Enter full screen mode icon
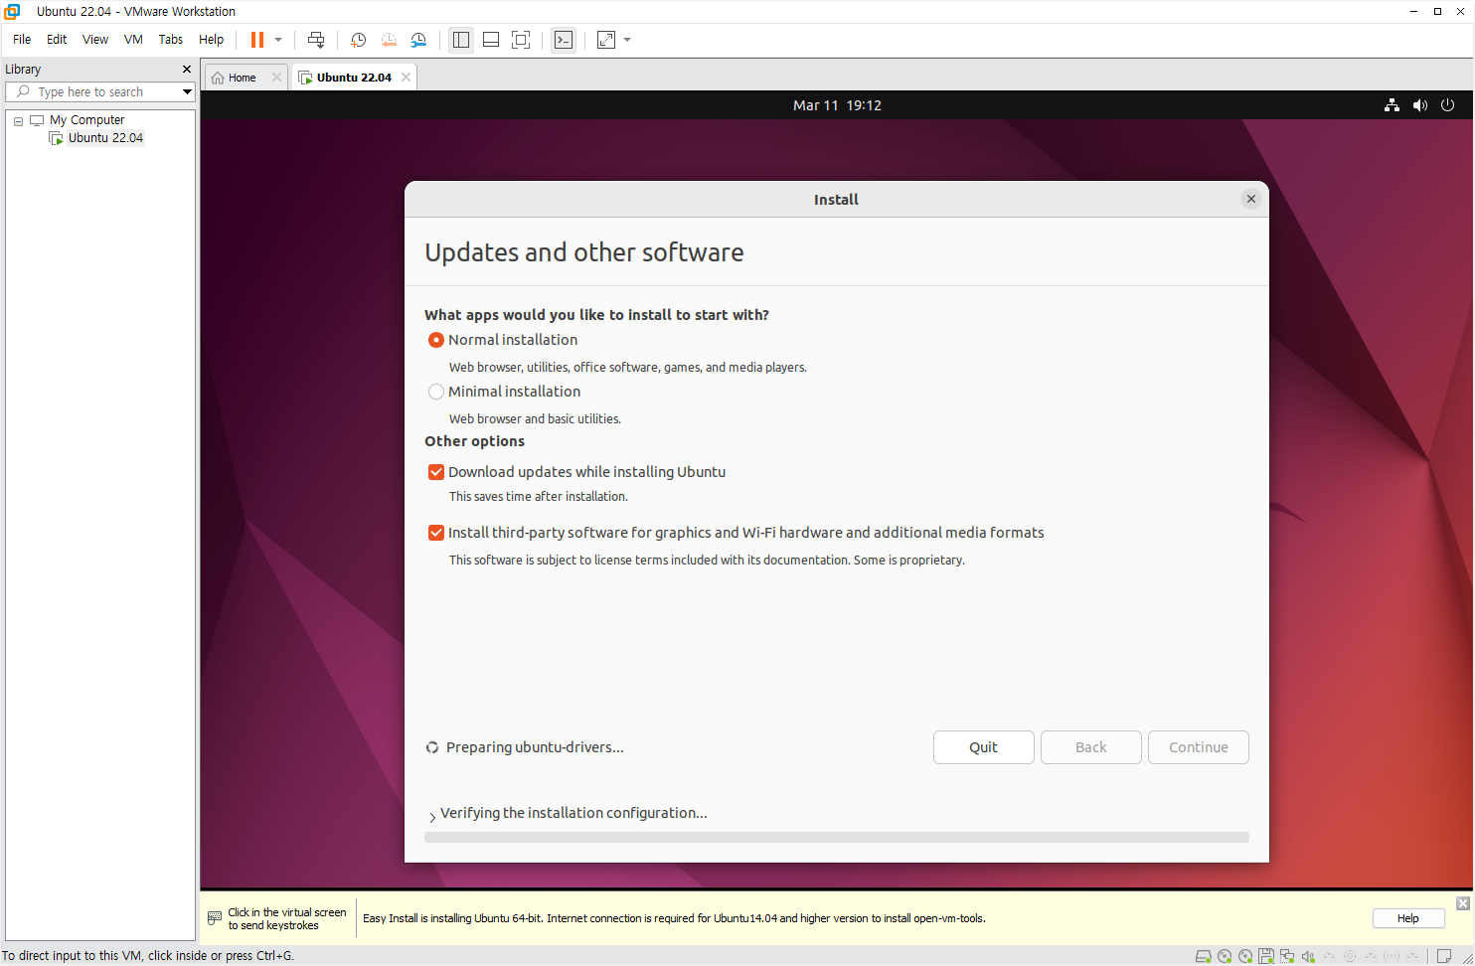The height and width of the screenshot is (966, 1475). coord(521,40)
